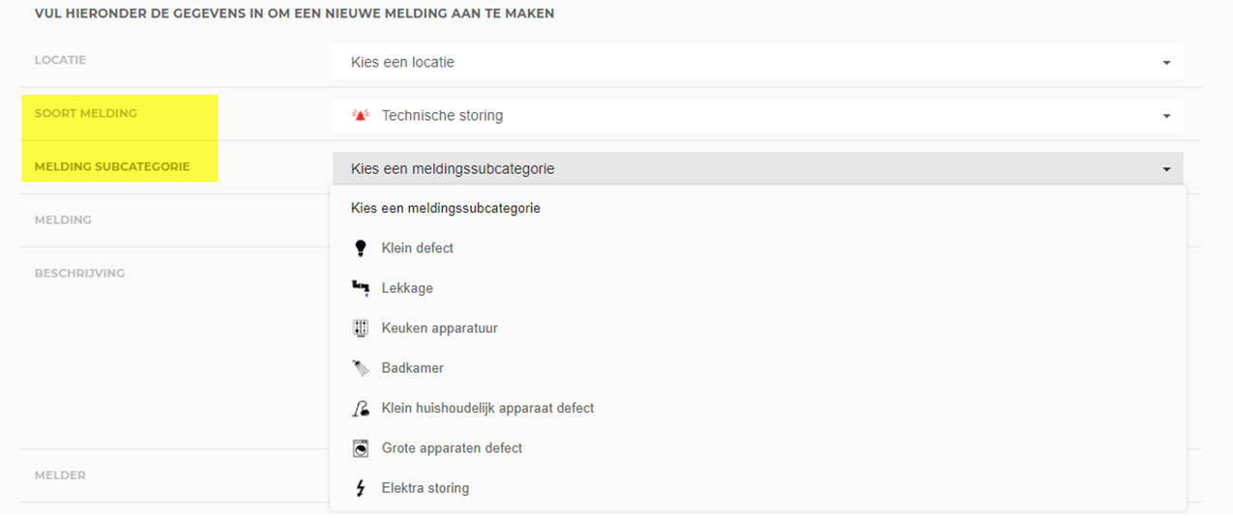Click the shower icon next to Badkamer
Viewport: 1233px width, 518px height.
click(361, 368)
